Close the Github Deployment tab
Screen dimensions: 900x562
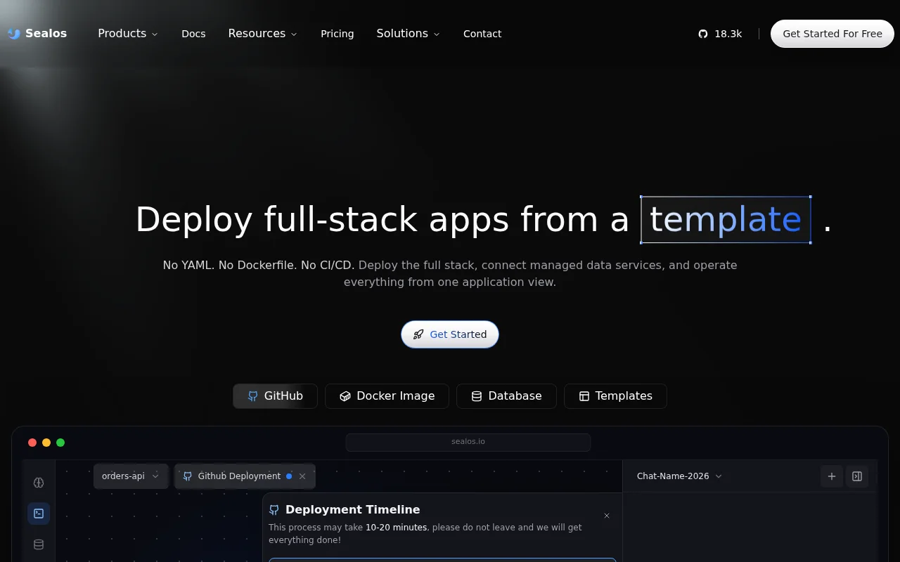coord(302,476)
